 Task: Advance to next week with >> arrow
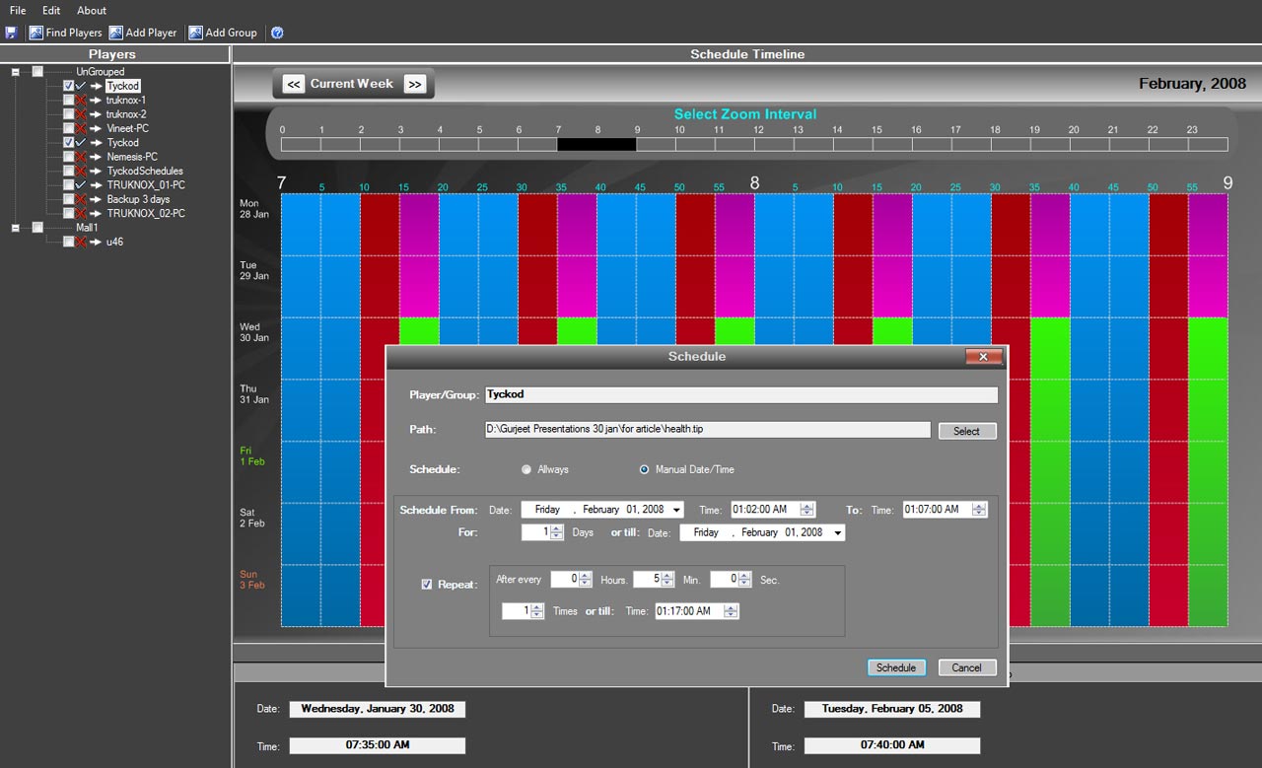(x=415, y=85)
